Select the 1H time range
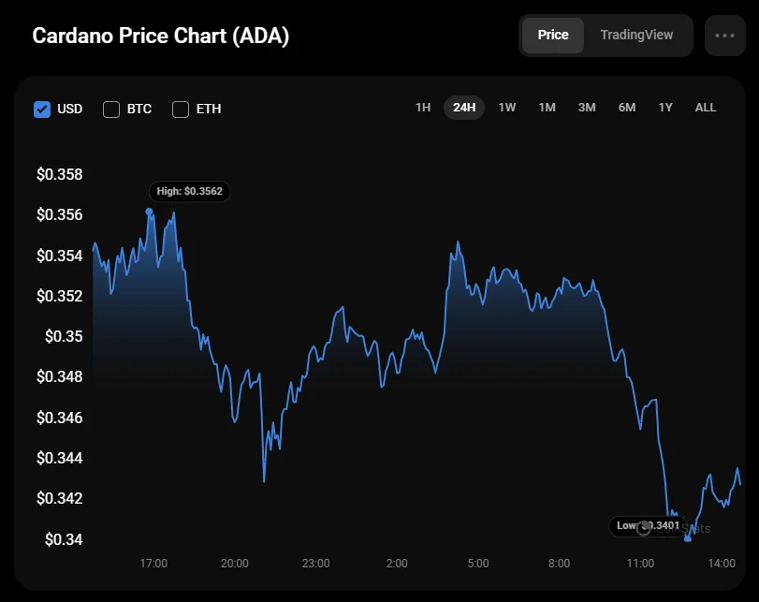Screen dimensions: 759x602 (423, 108)
